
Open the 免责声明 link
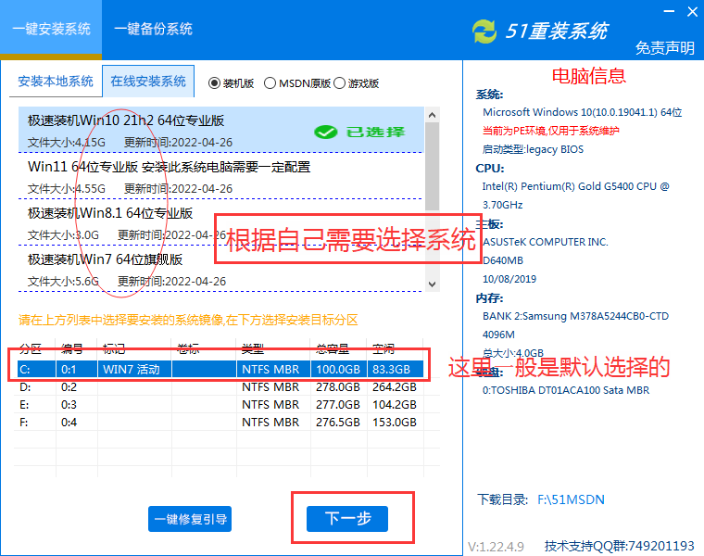click(x=665, y=47)
